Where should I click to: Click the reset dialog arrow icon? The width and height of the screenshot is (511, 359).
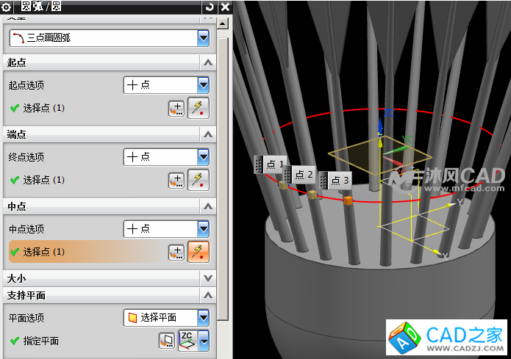[x=210, y=7]
